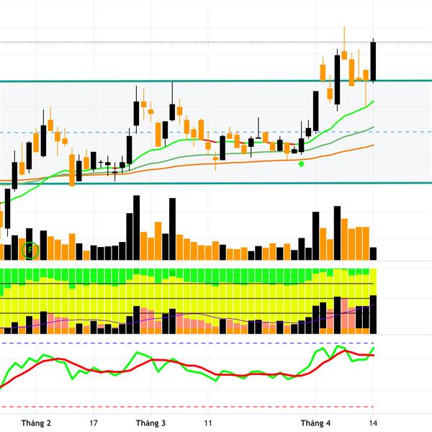Viewport: 432px width, 432px height.
Task: Click the last black volume bar
Action: coord(373,253)
